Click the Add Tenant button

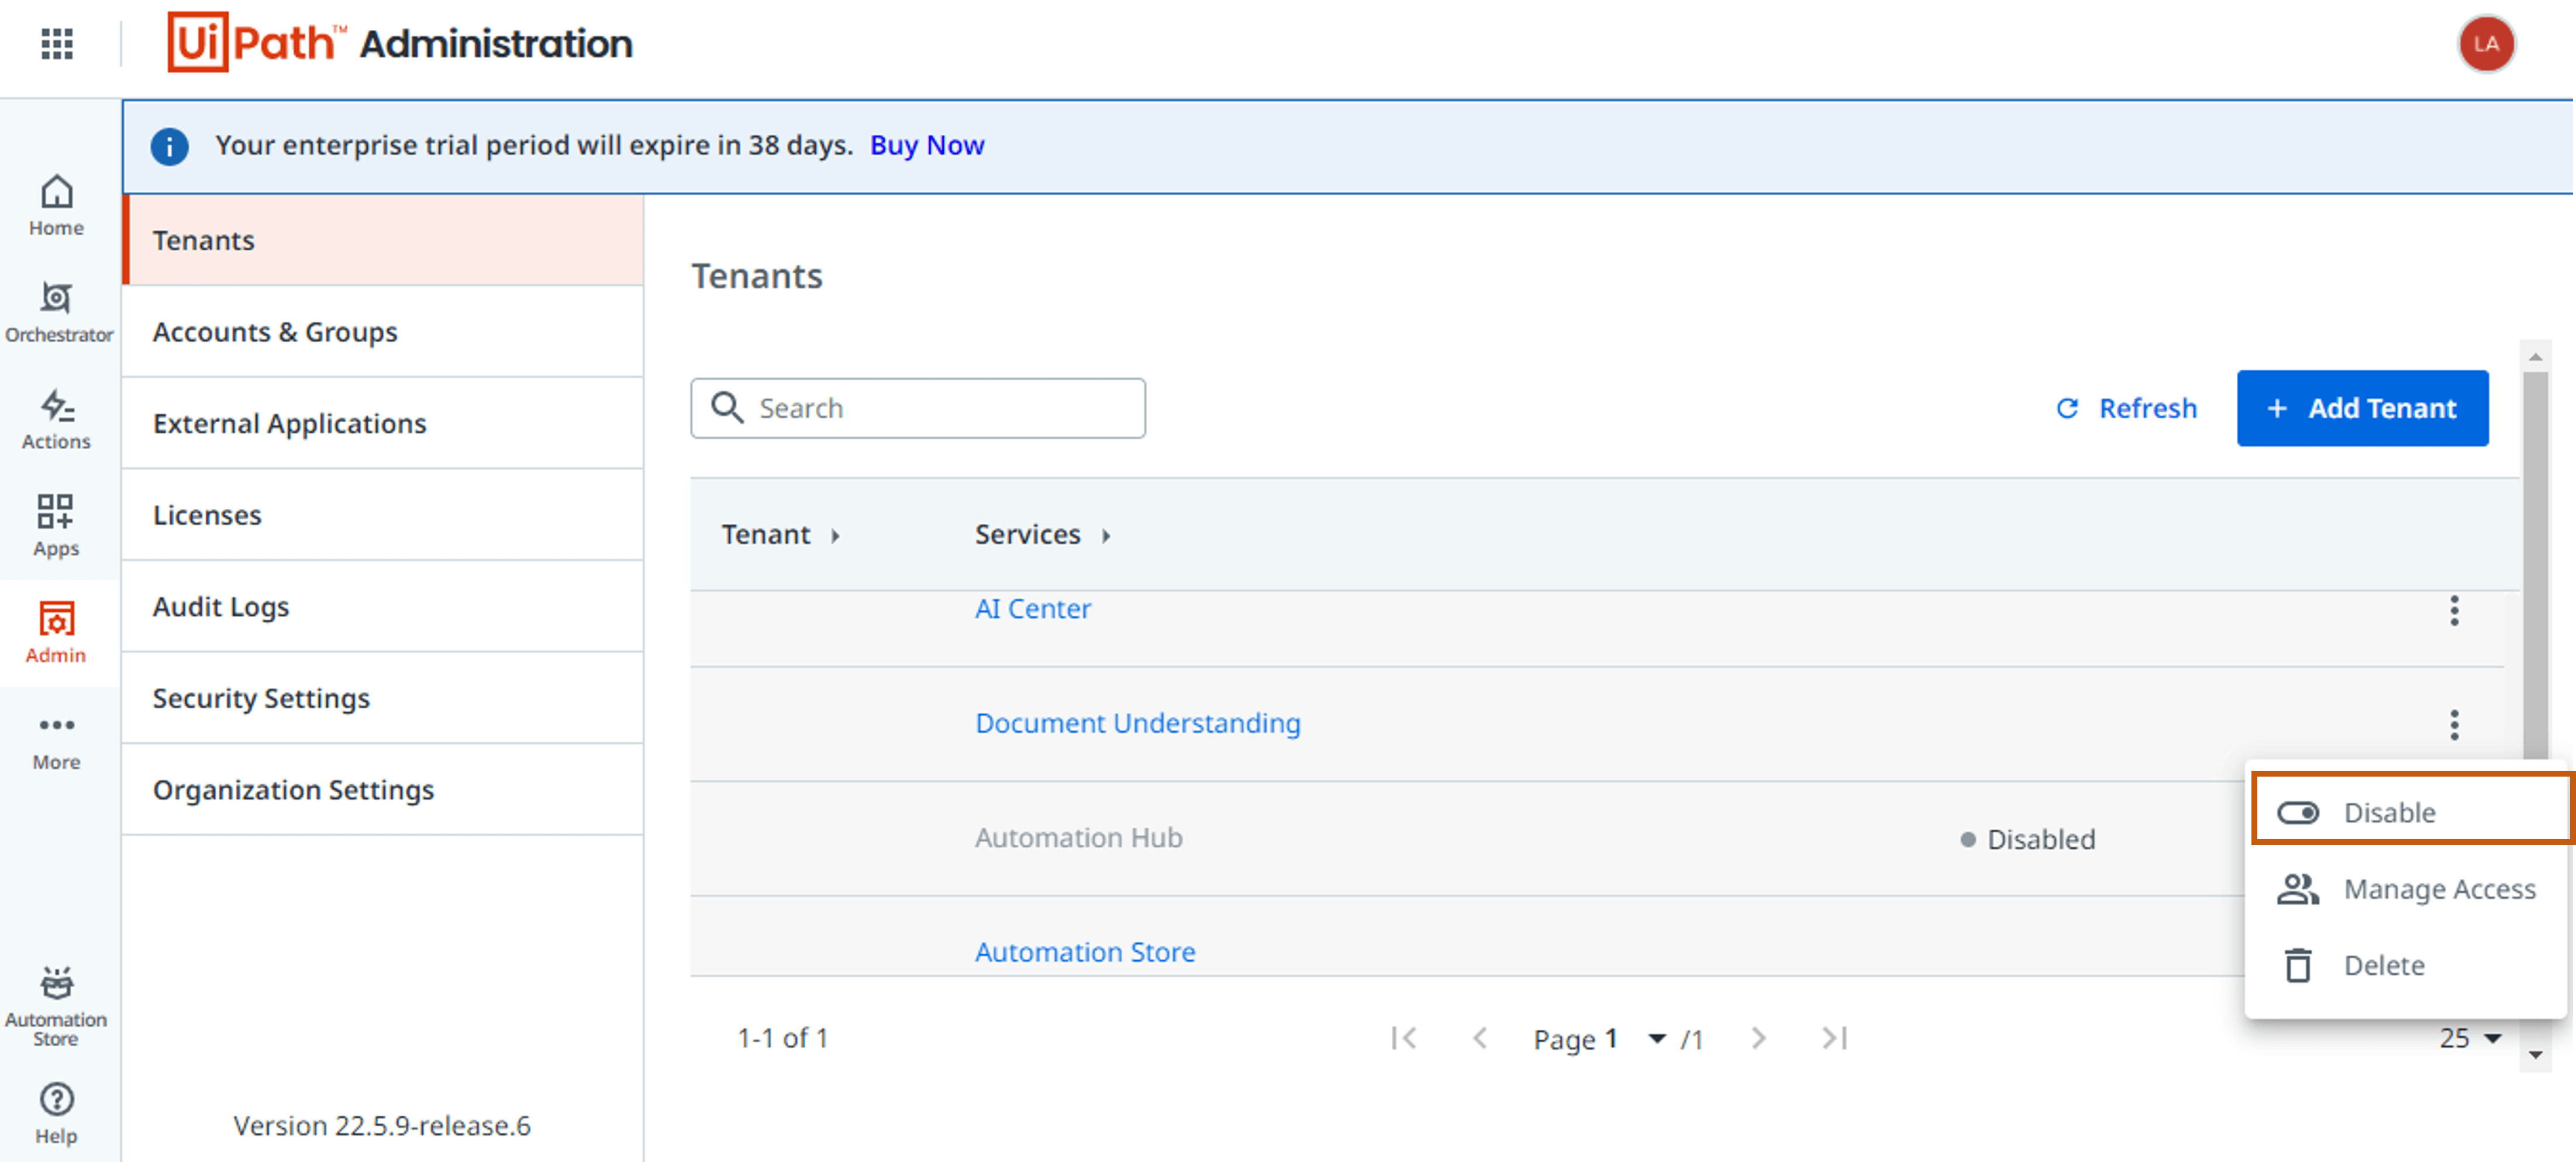tap(2362, 408)
